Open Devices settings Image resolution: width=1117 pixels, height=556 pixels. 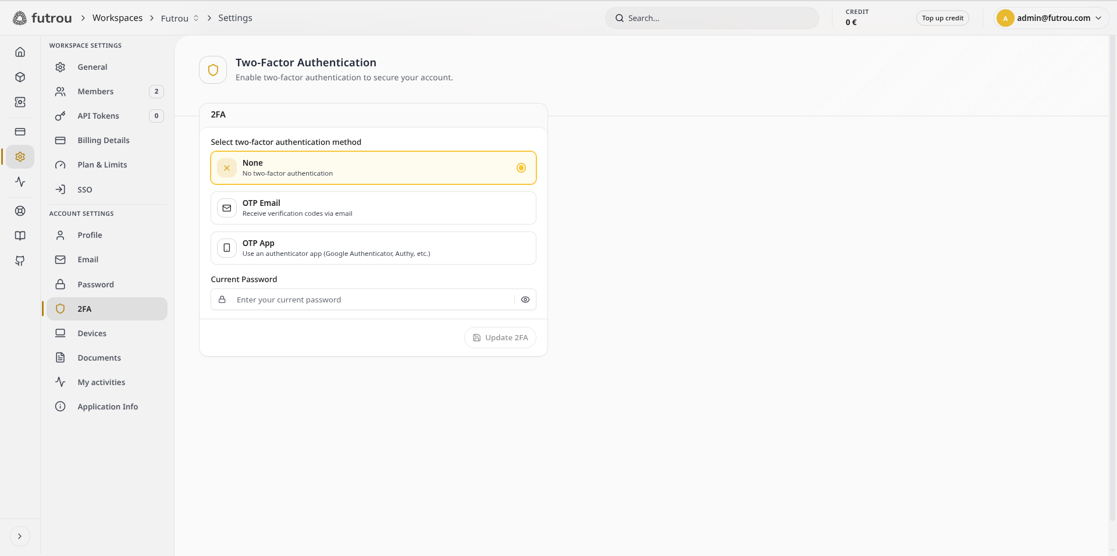107,333
